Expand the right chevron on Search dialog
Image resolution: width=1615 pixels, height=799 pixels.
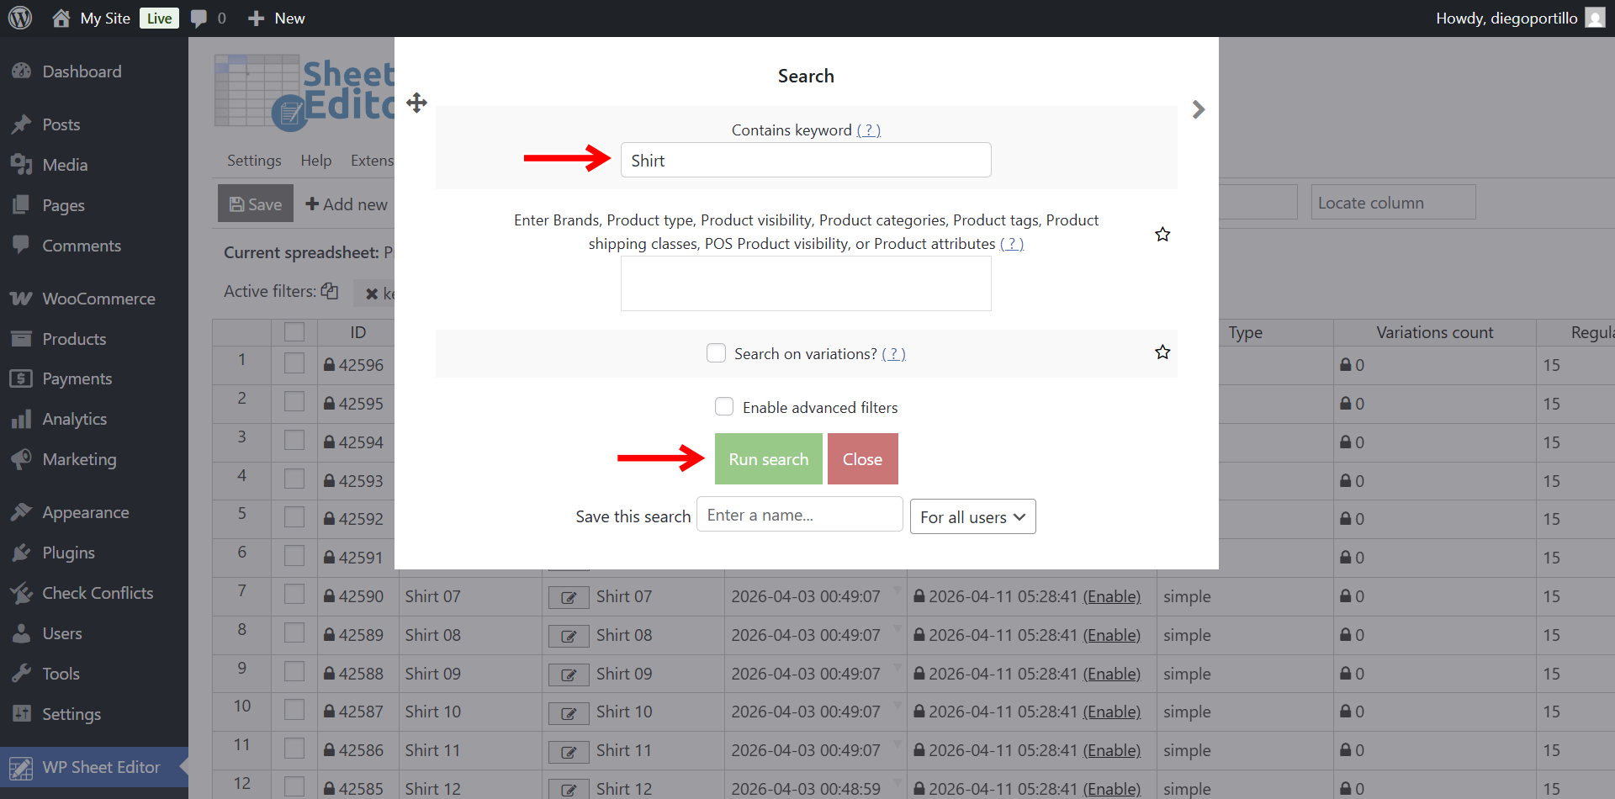(x=1199, y=109)
